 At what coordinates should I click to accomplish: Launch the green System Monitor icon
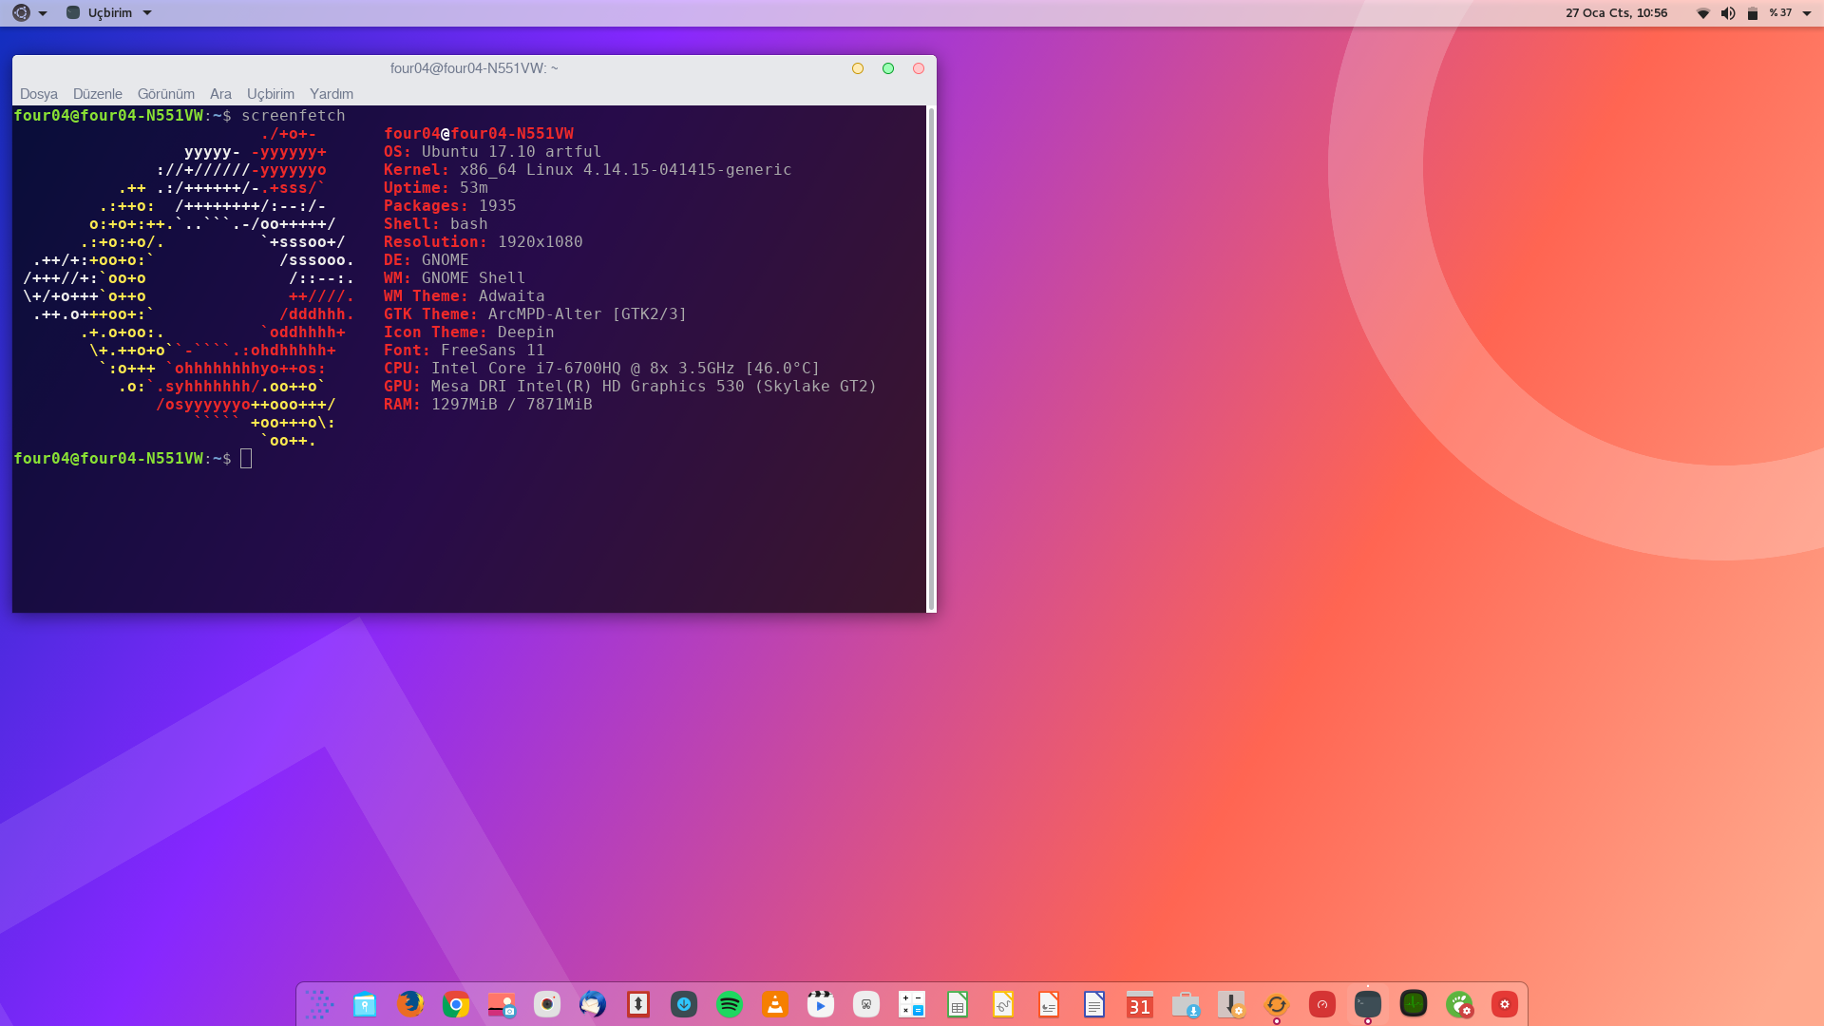(x=1414, y=1004)
